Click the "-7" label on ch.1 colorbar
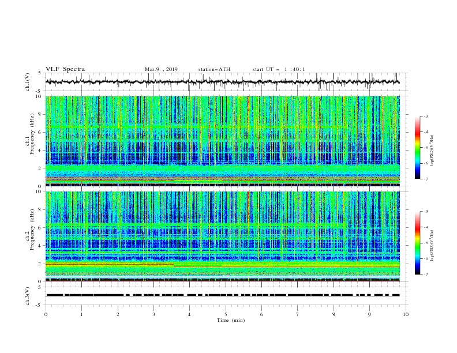This screenshot has height=353, width=457. click(x=425, y=179)
